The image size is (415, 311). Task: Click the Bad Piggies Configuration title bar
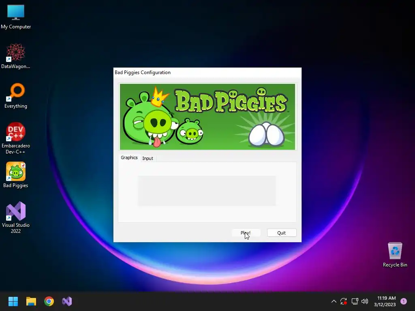[x=207, y=72]
